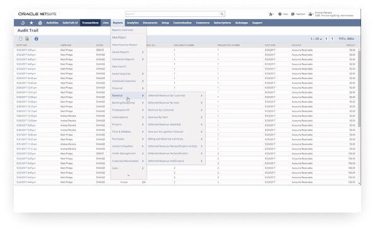The height and width of the screenshot is (232, 375).
Task: Sort by Date/Time column header
Action: coord(21,46)
